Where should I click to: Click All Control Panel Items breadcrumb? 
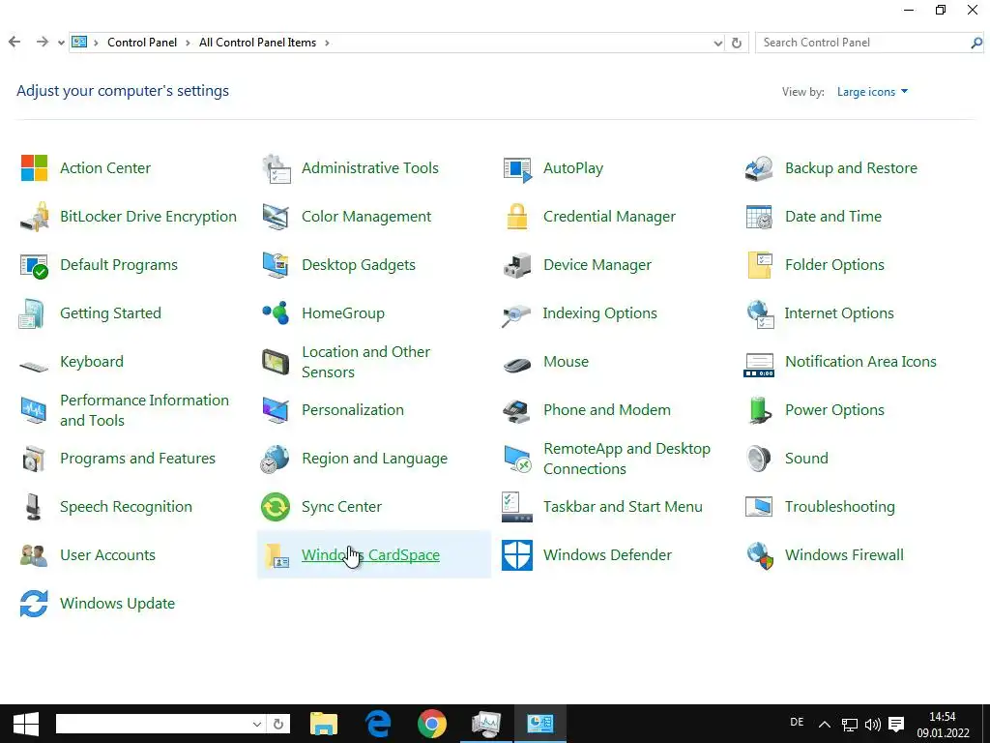(x=257, y=43)
